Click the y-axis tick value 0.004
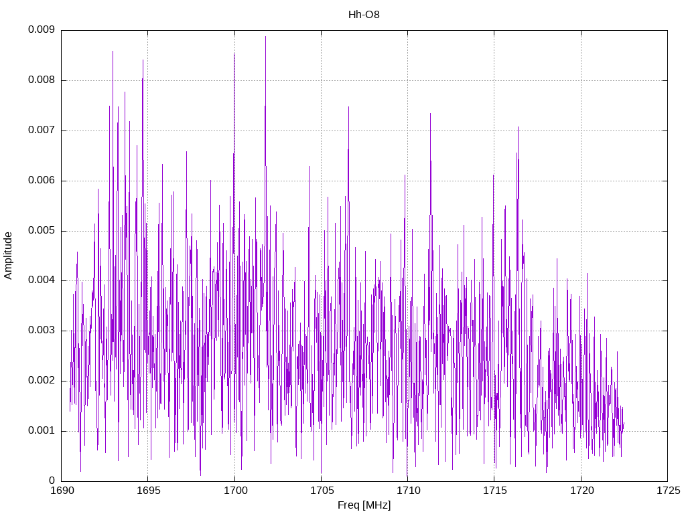 pyautogui.click(x=42, y=280)
